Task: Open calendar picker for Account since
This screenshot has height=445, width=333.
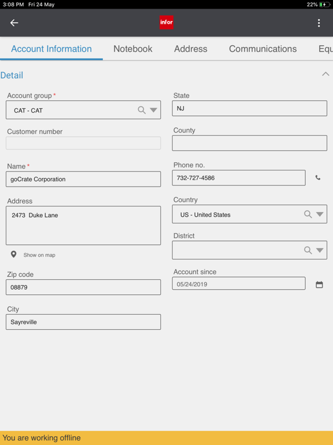Action: coord(319,284)
